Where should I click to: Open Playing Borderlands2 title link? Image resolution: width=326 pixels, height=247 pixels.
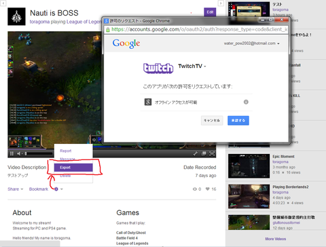(291, 187)
